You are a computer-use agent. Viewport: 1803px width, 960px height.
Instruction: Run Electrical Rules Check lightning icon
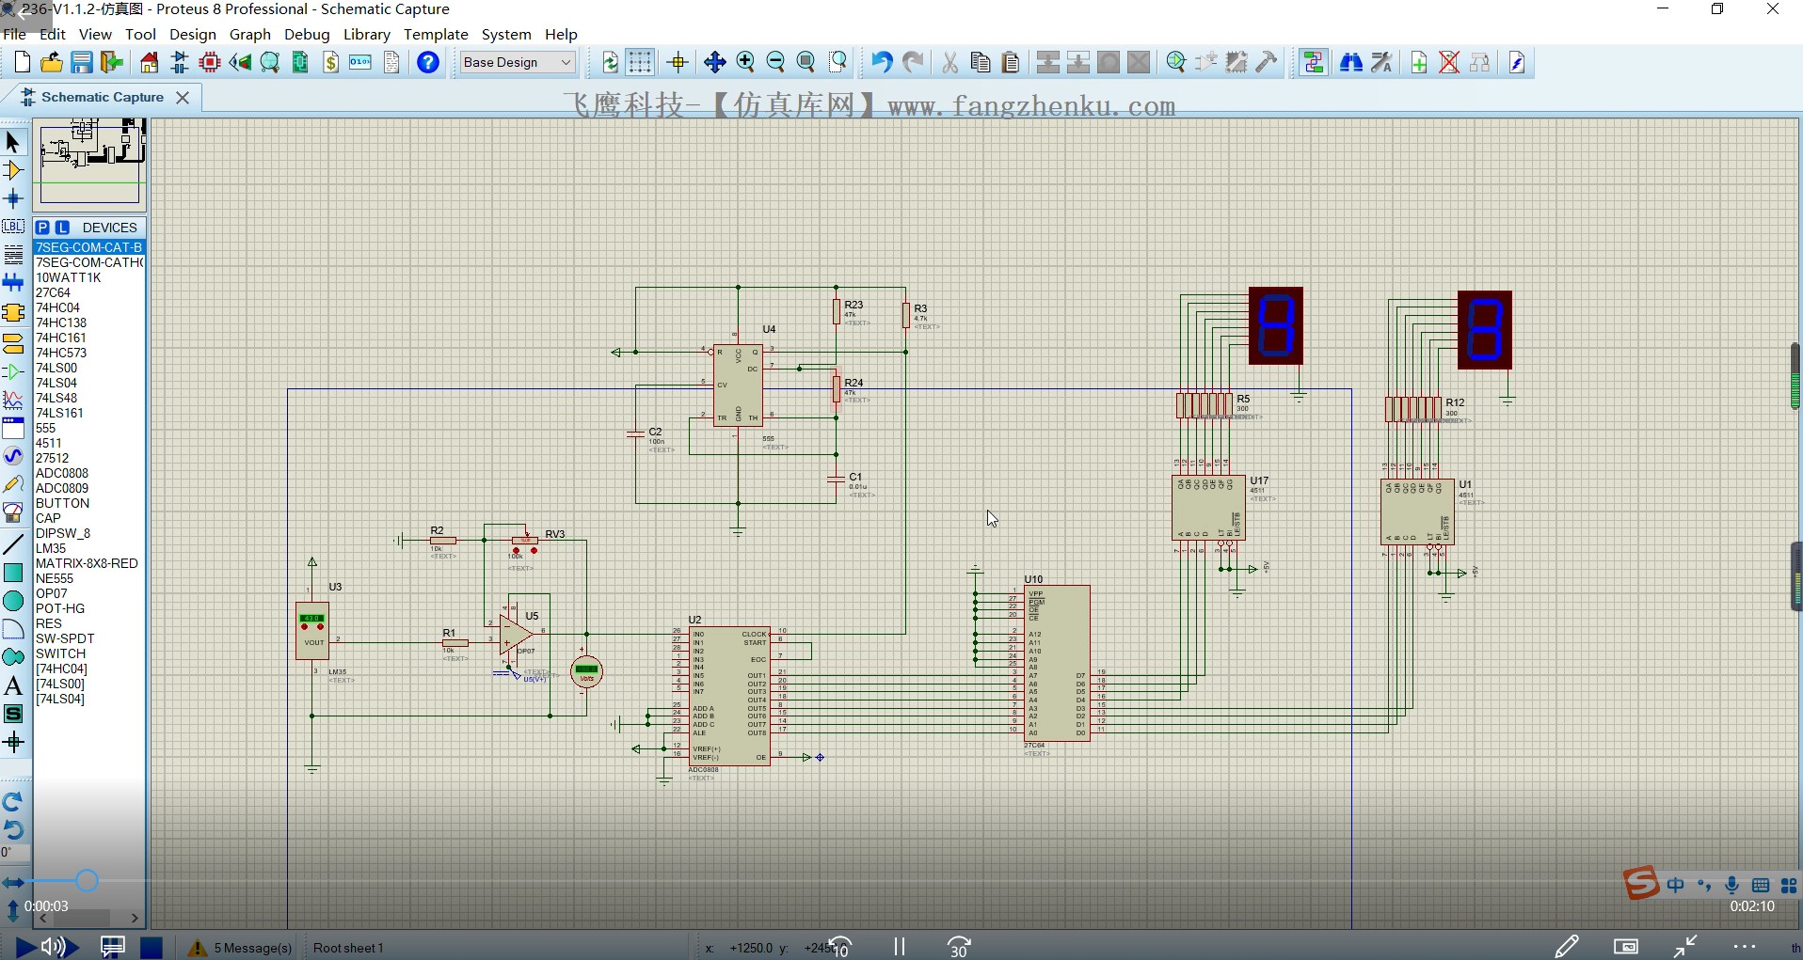pyautogui.click(x=1517, y=63)
